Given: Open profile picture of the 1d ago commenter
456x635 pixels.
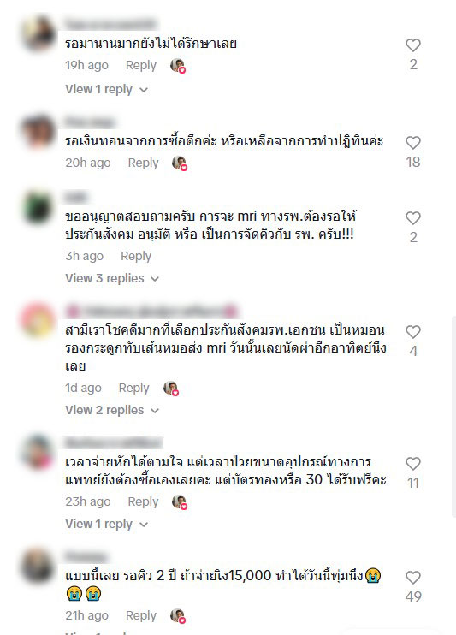Looking at the screenshot, I should [38, 319].
